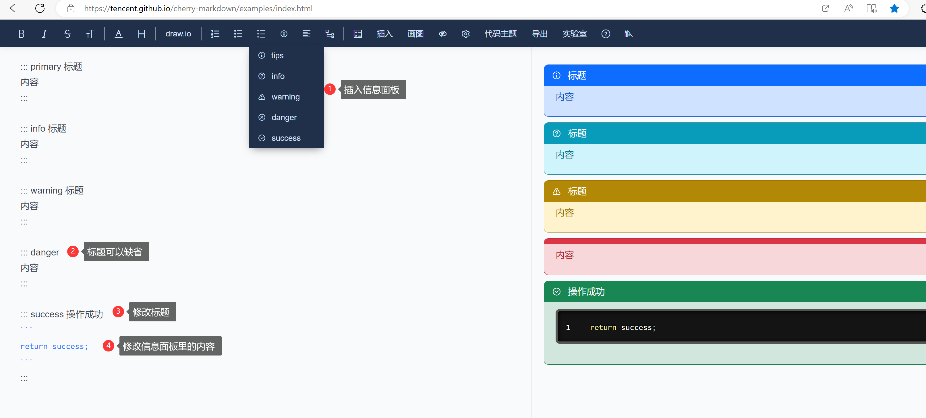Open the draw.io editor

click(178, 33)
